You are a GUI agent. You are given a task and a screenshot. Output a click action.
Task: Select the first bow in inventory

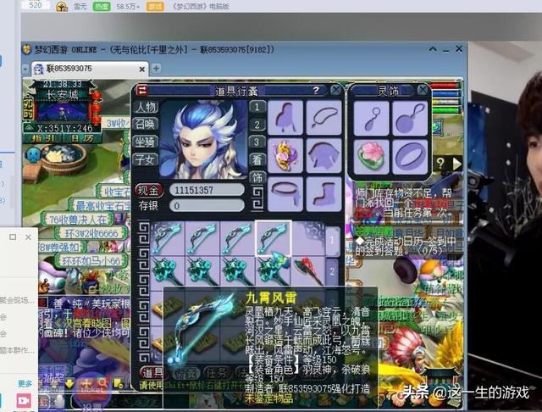pos(169,237)
